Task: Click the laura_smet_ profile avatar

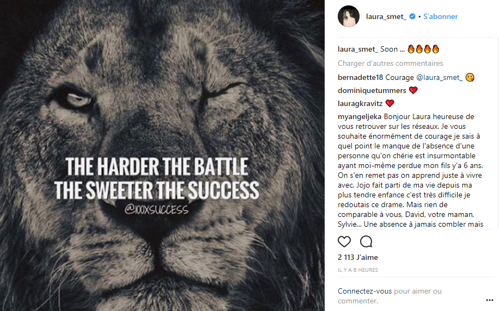Action: [349, 16]
